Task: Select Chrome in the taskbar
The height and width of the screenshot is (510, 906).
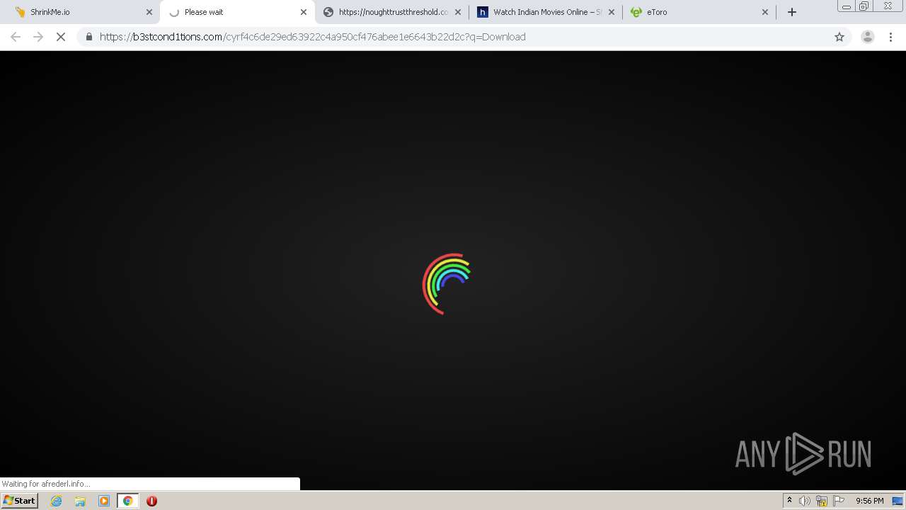Action: click(x=128, y=501)
